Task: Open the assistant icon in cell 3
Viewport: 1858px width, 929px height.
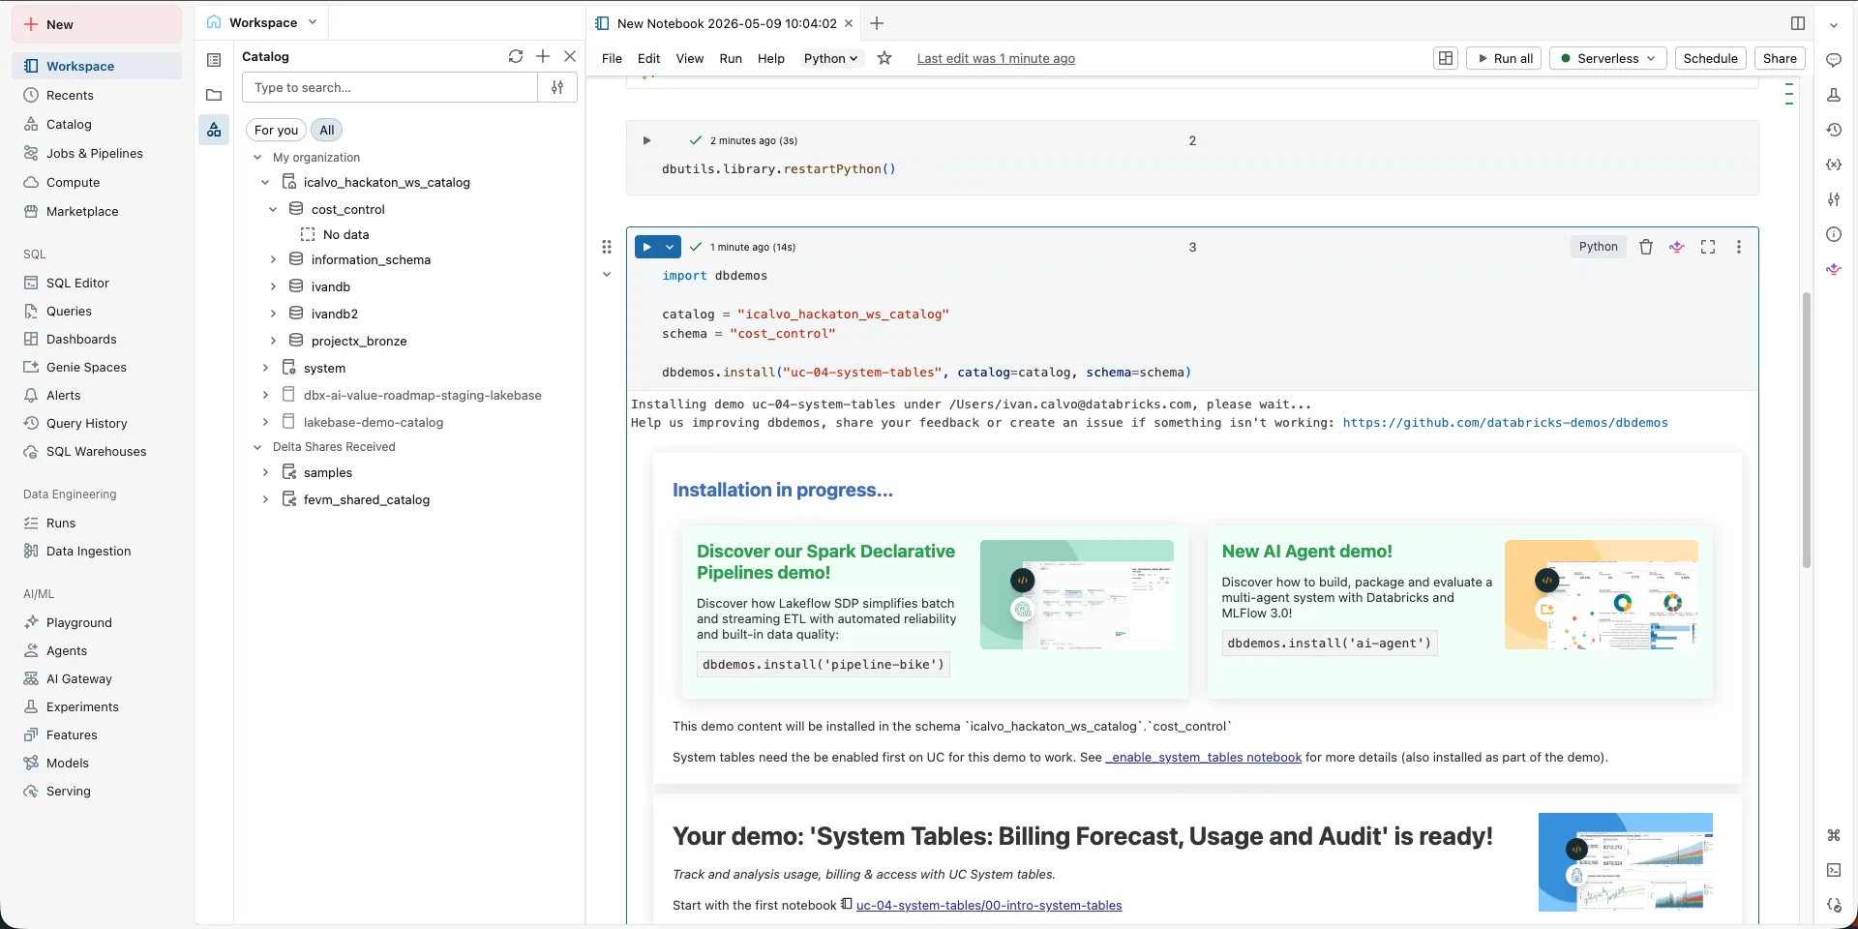Action: point(1677,247)
